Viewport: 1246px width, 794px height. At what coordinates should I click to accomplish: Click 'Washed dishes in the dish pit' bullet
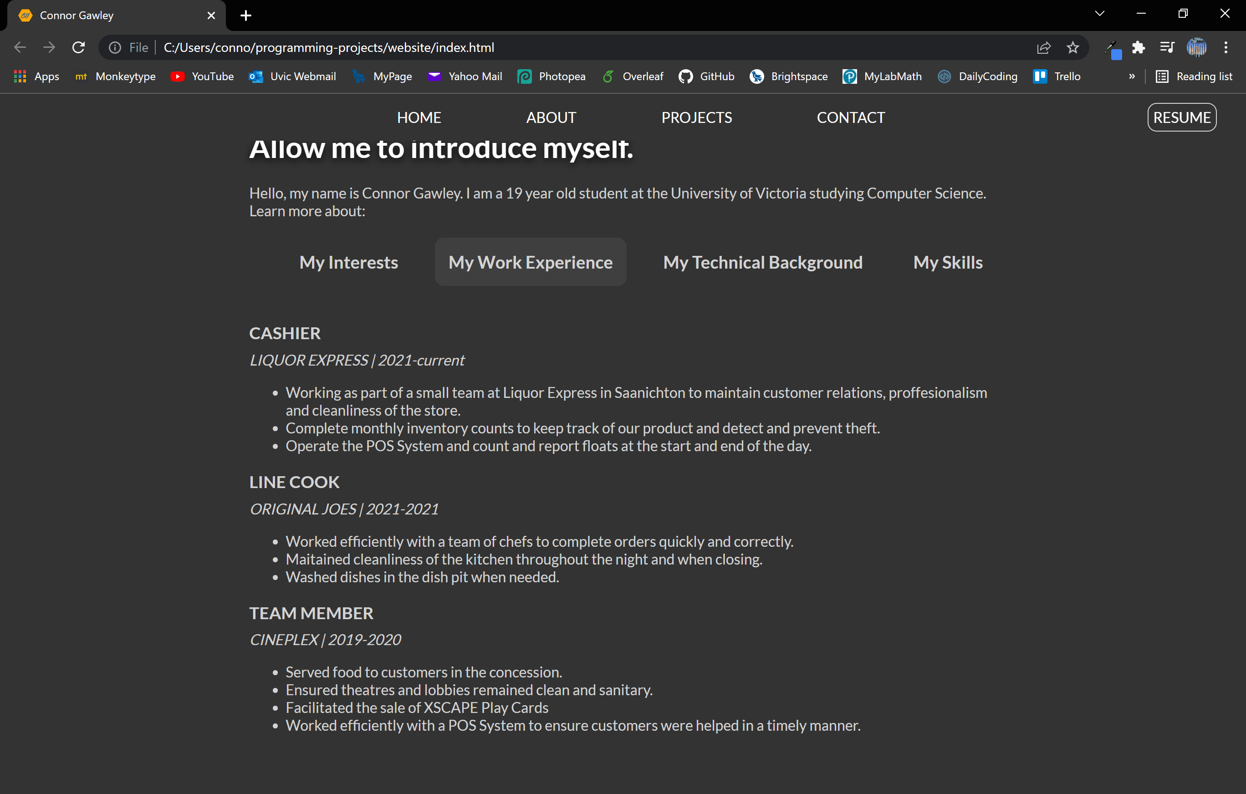422,577
